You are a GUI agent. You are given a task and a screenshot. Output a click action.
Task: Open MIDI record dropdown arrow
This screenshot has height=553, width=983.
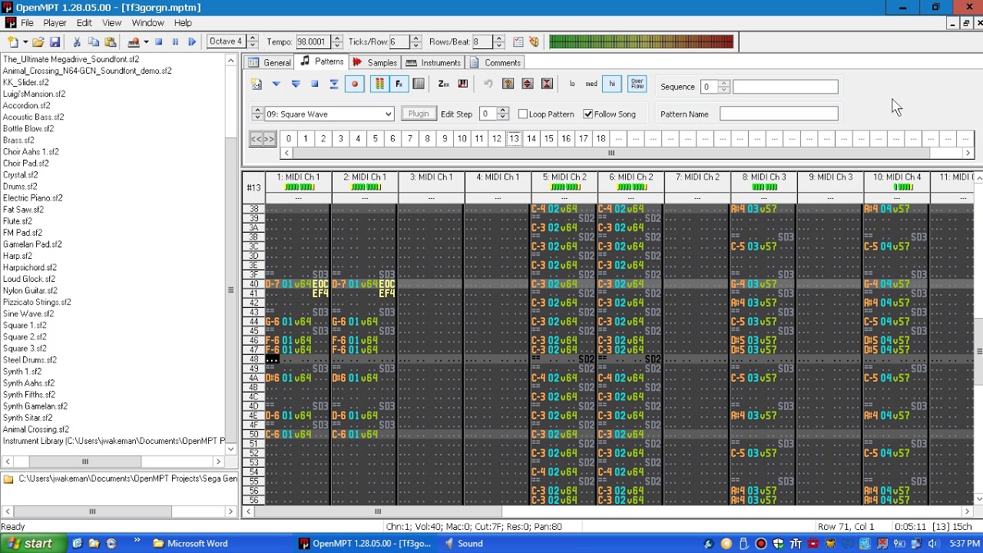coord(146,42)
